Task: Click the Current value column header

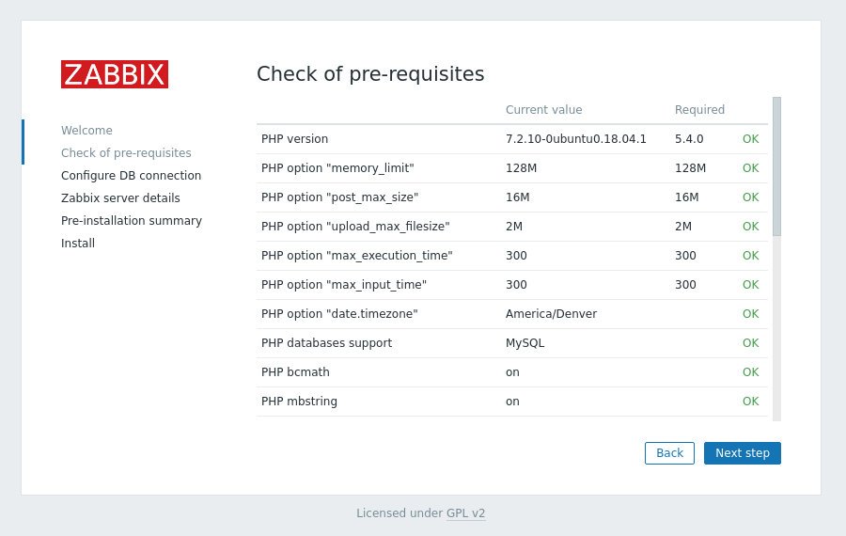Action: click(544, 110)
